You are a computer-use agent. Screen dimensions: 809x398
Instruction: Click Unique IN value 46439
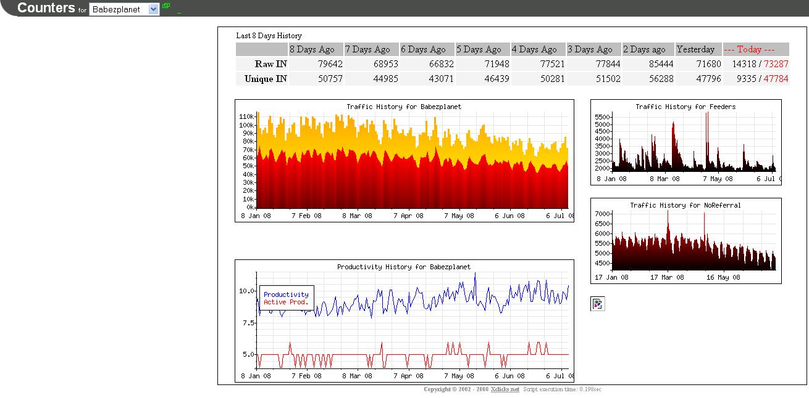click(497, 79)
